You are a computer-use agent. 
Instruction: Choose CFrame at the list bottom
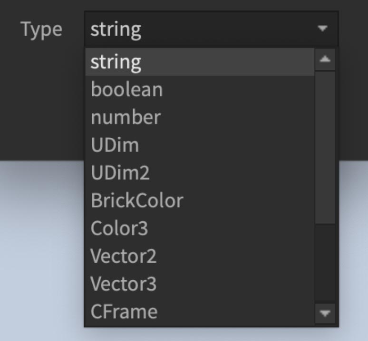200,312
